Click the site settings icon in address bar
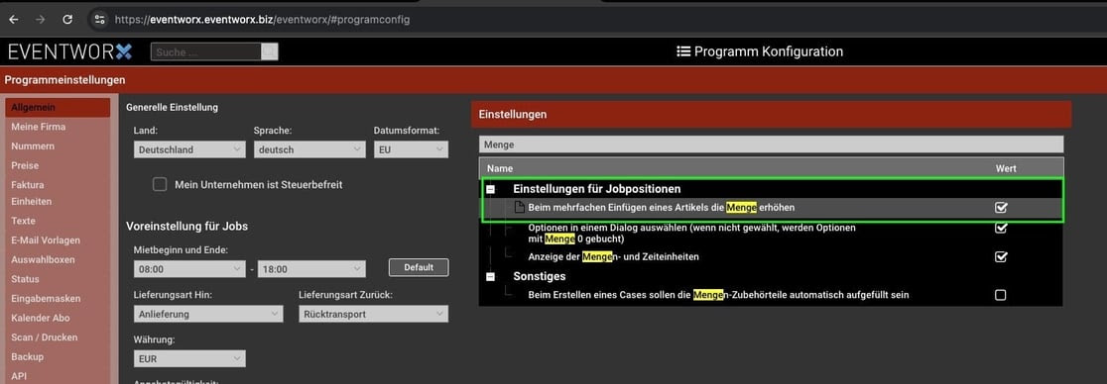Image resolution: width=1107 pixels, height=384 pixels. (99, 20)
